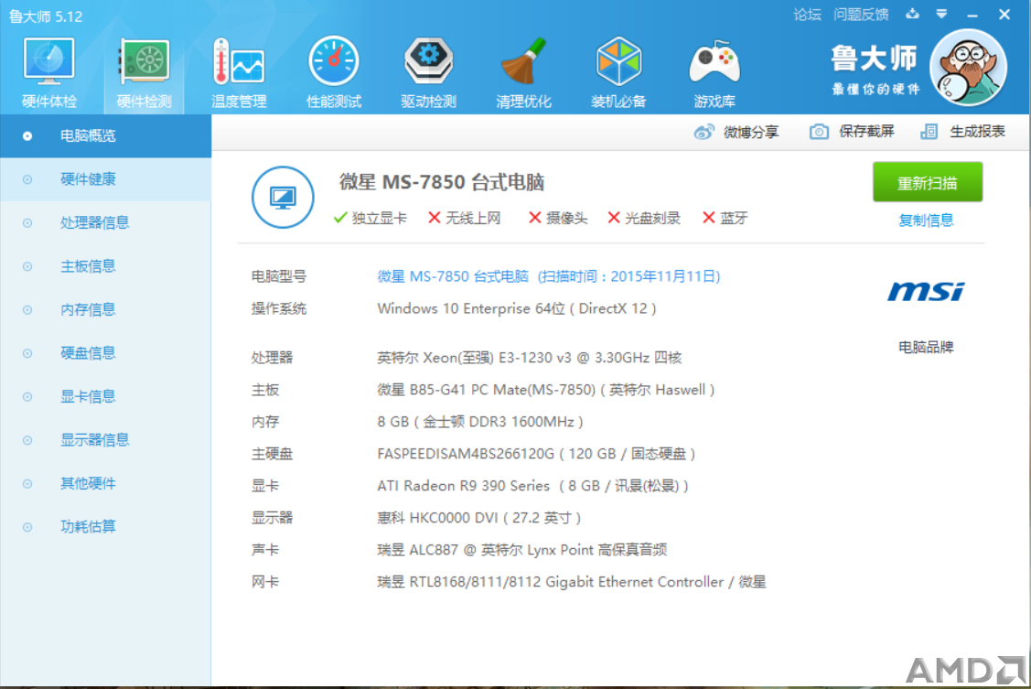Click the 鲁大师 mascot avatar
The image size is (1031, 689).
tap(968, 68)
